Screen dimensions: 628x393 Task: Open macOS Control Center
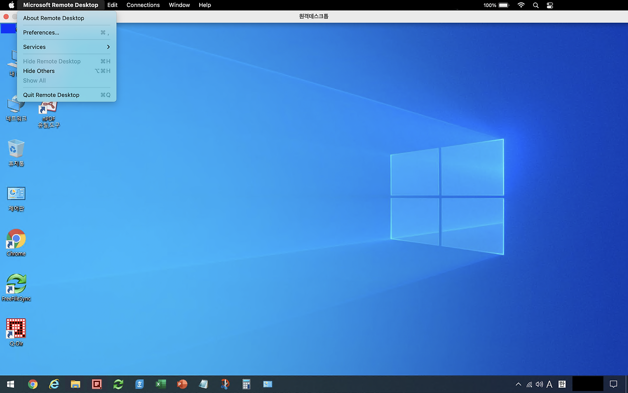tap(550, 5)
